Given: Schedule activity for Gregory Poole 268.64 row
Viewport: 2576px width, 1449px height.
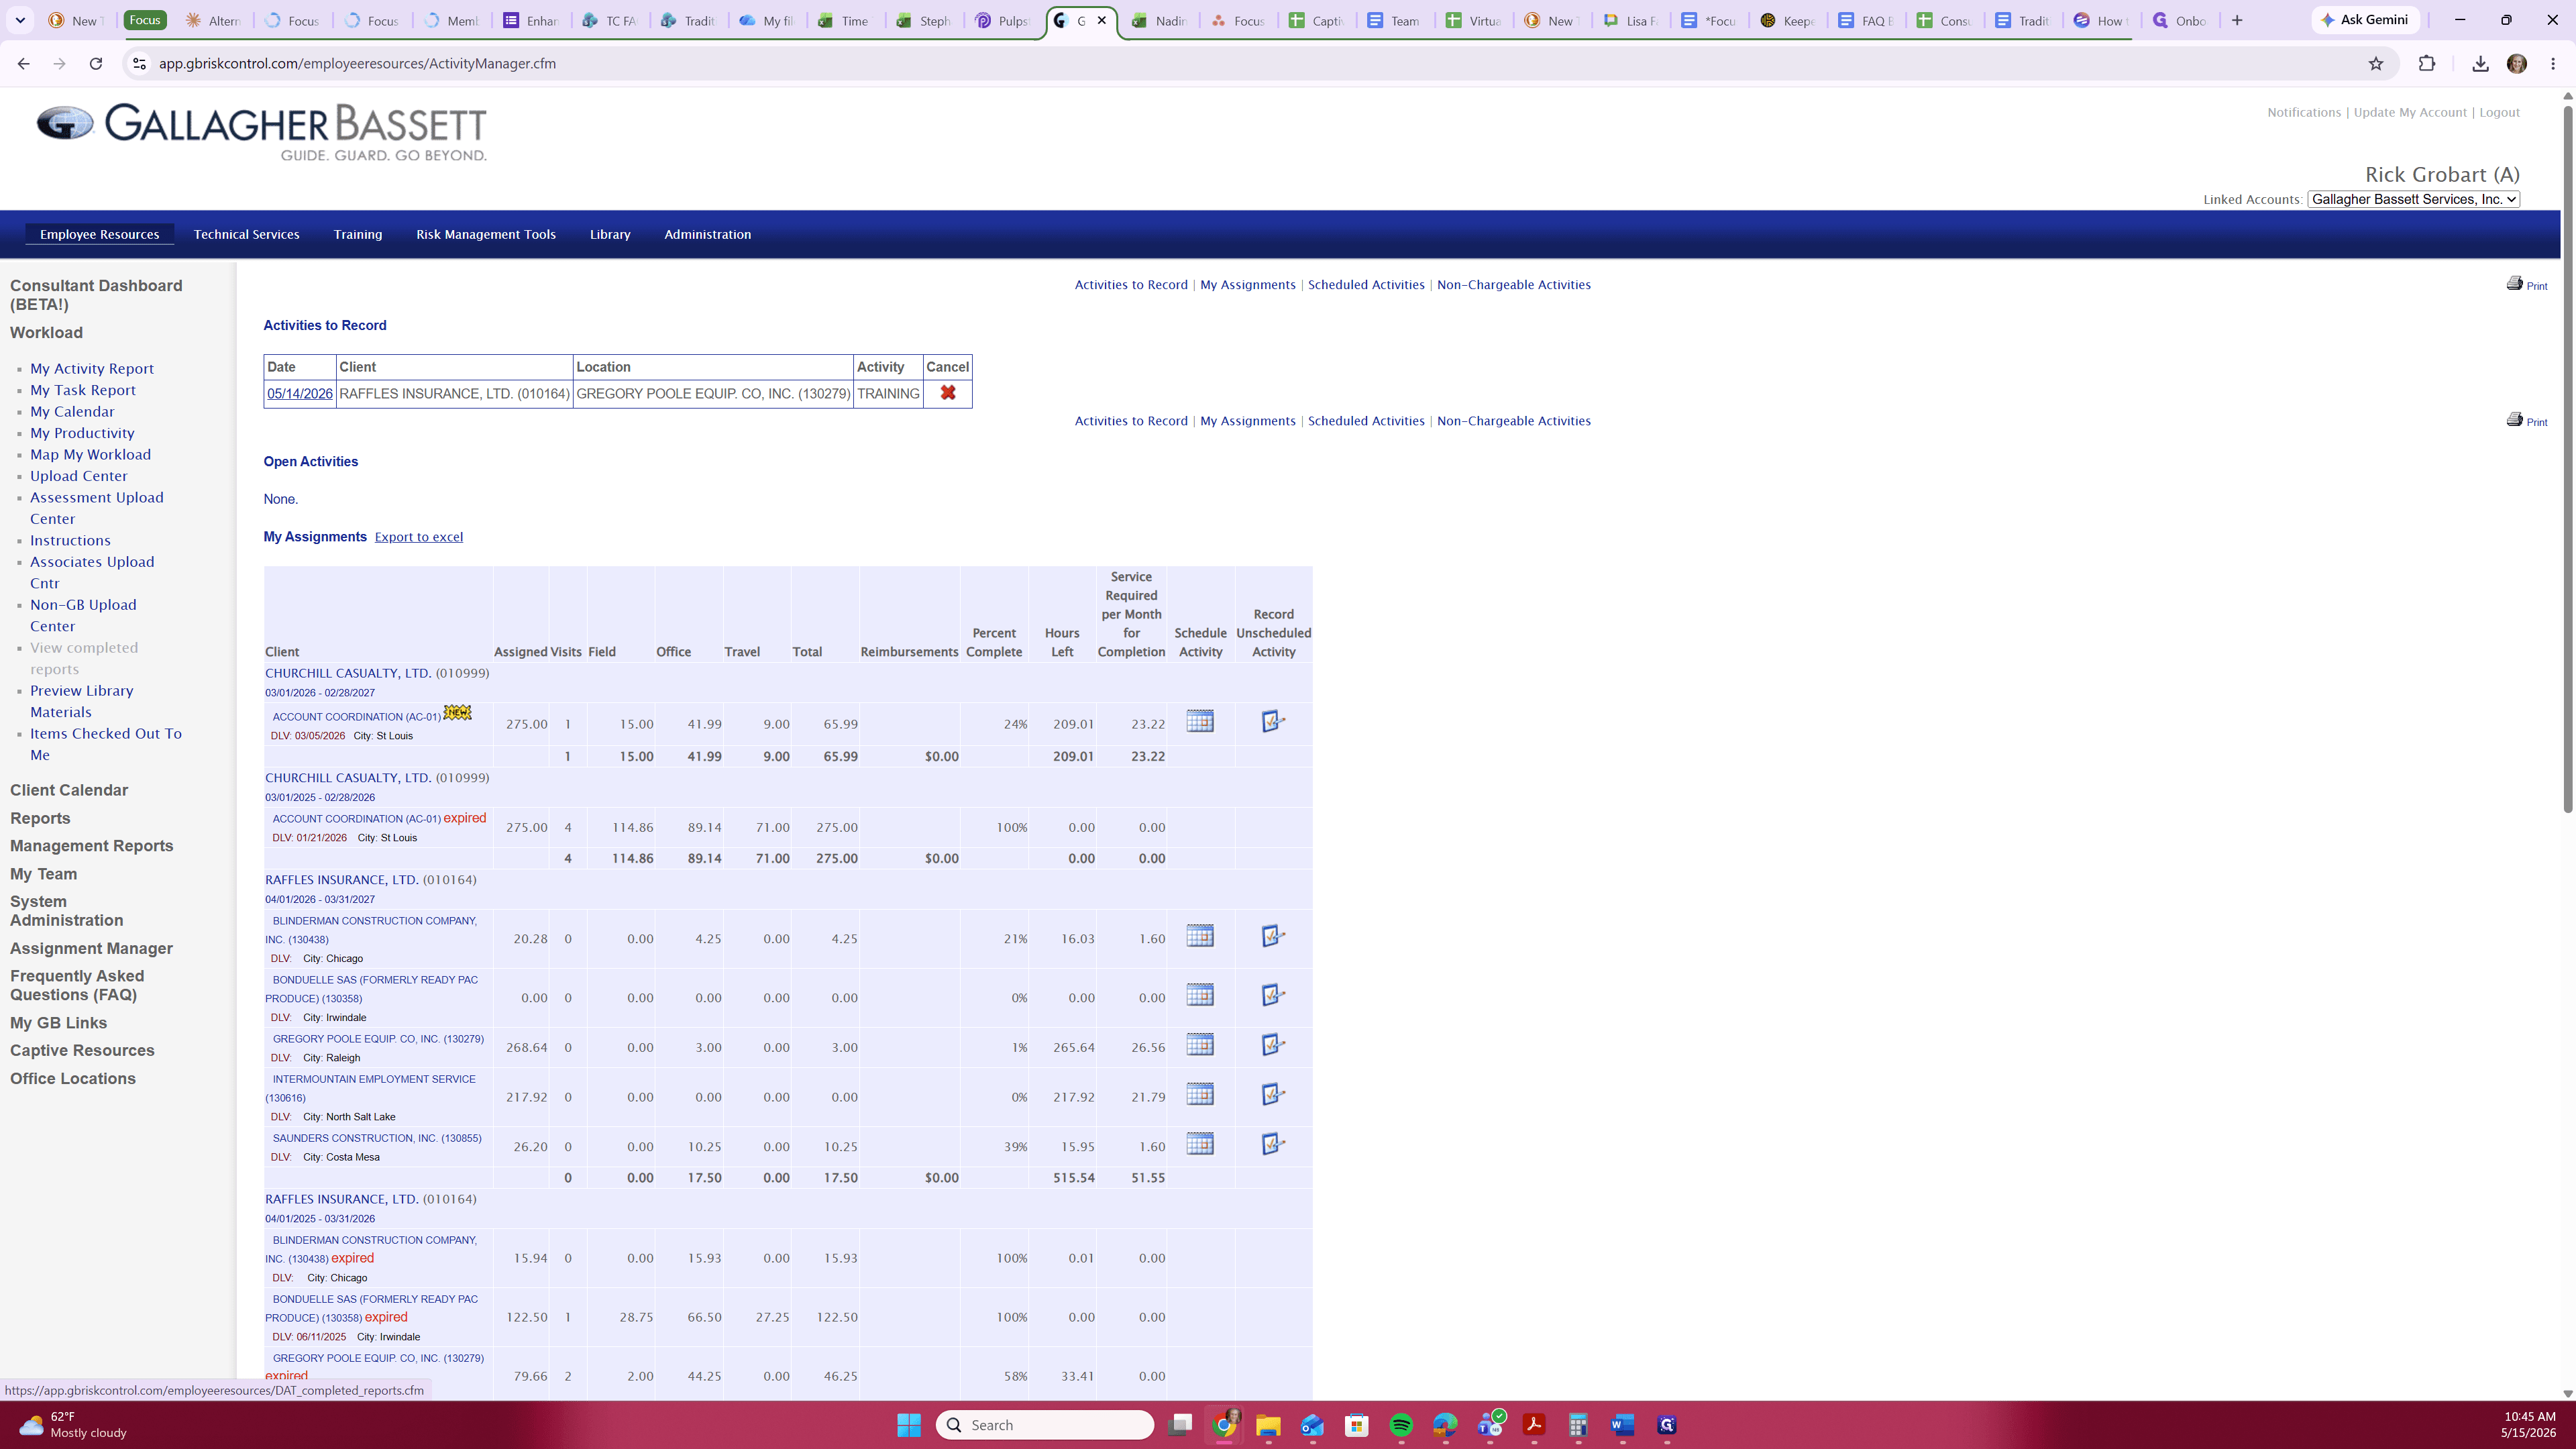Looking at the screenshot, I should (x=1200, y=1045).
